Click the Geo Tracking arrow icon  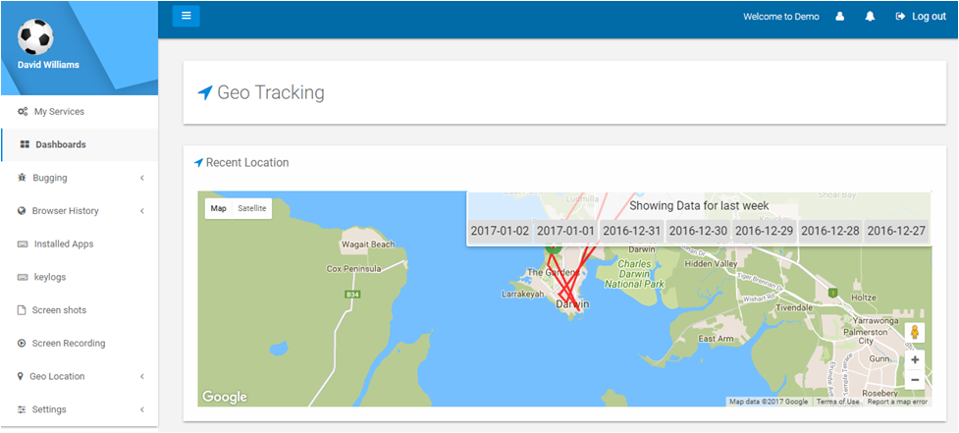[205, 93]
